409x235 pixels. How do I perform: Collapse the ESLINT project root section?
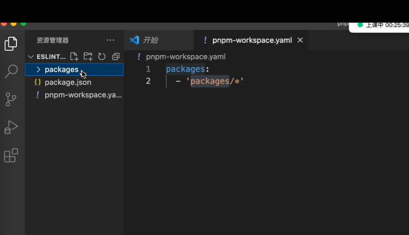(x=31, y=56)
